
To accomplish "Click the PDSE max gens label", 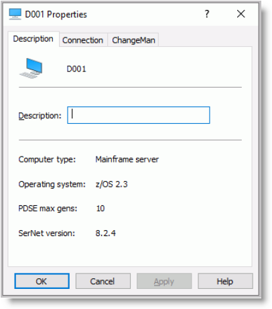I will (x=48, y=209).
